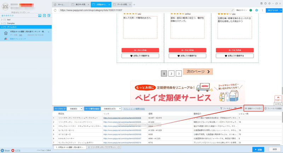Open the settings gear icon at top right

point(270,4)
